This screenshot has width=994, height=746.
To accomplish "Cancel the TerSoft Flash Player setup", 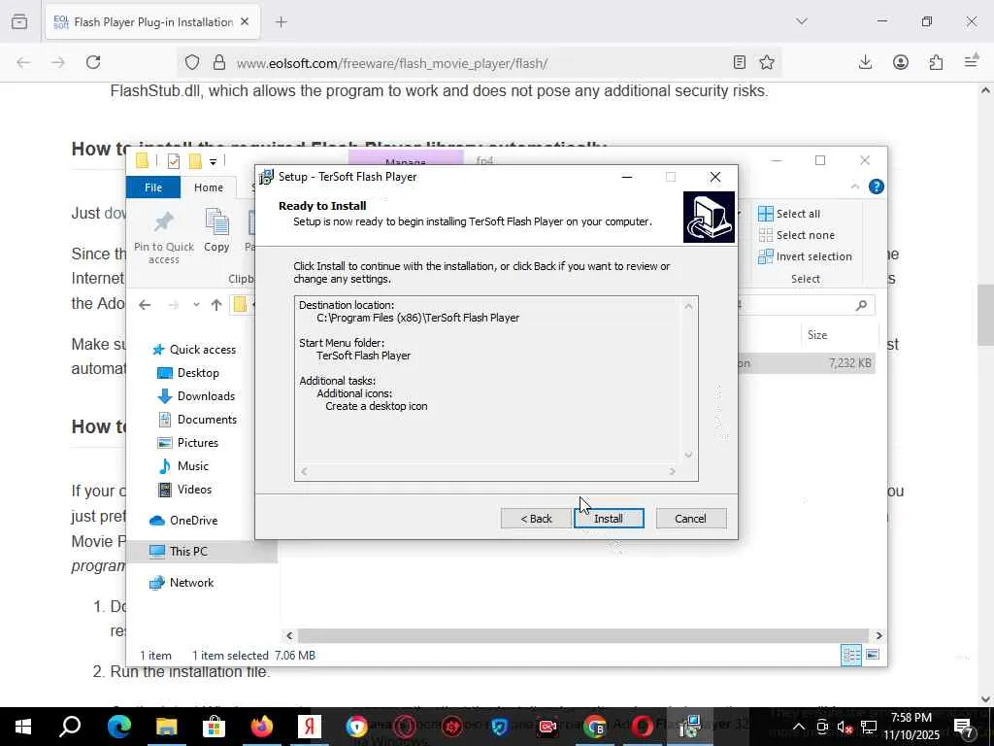I will (691, 519).
